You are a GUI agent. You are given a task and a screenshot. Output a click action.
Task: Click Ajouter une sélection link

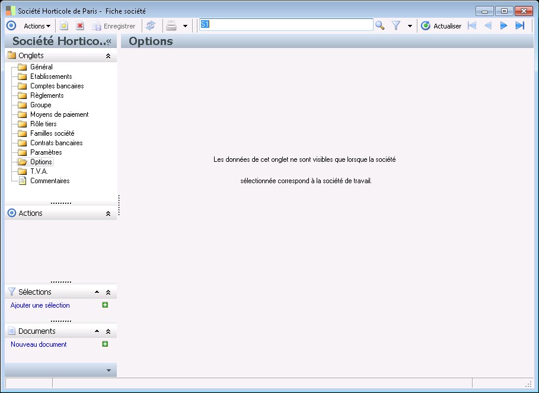(40, 305)
